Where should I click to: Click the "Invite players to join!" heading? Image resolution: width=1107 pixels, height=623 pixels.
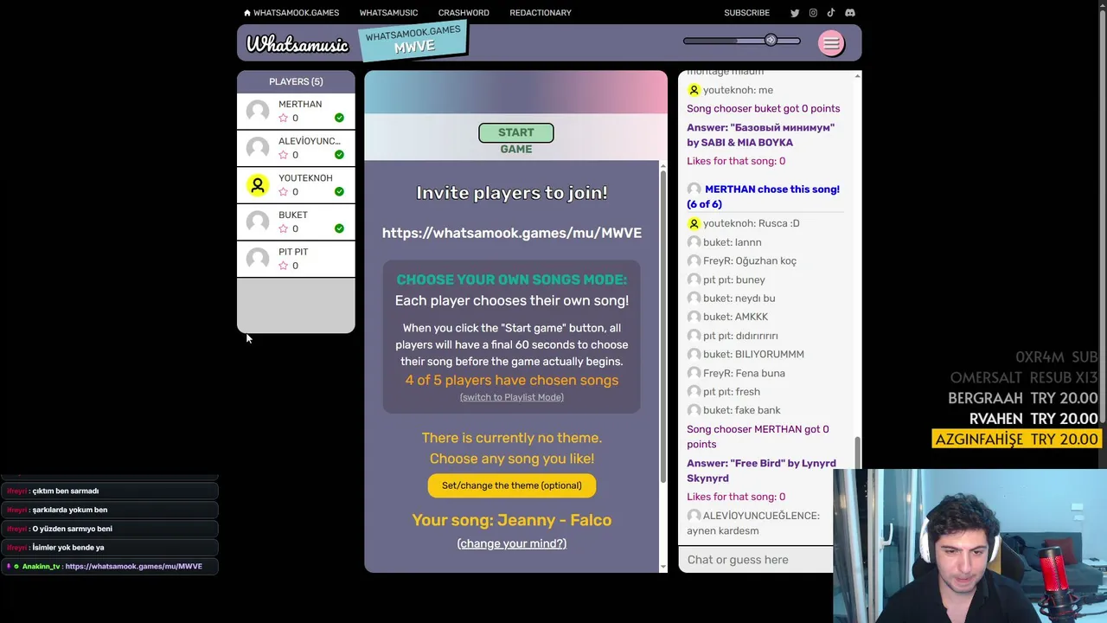(512, 193)
